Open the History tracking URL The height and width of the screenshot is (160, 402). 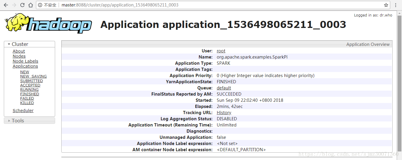click(x=224, y=113)
